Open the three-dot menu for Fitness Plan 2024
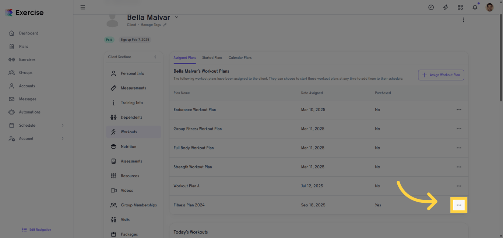 459,205
